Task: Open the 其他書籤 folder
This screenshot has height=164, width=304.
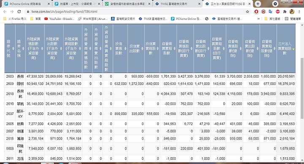Action: [x=272, y=19]
